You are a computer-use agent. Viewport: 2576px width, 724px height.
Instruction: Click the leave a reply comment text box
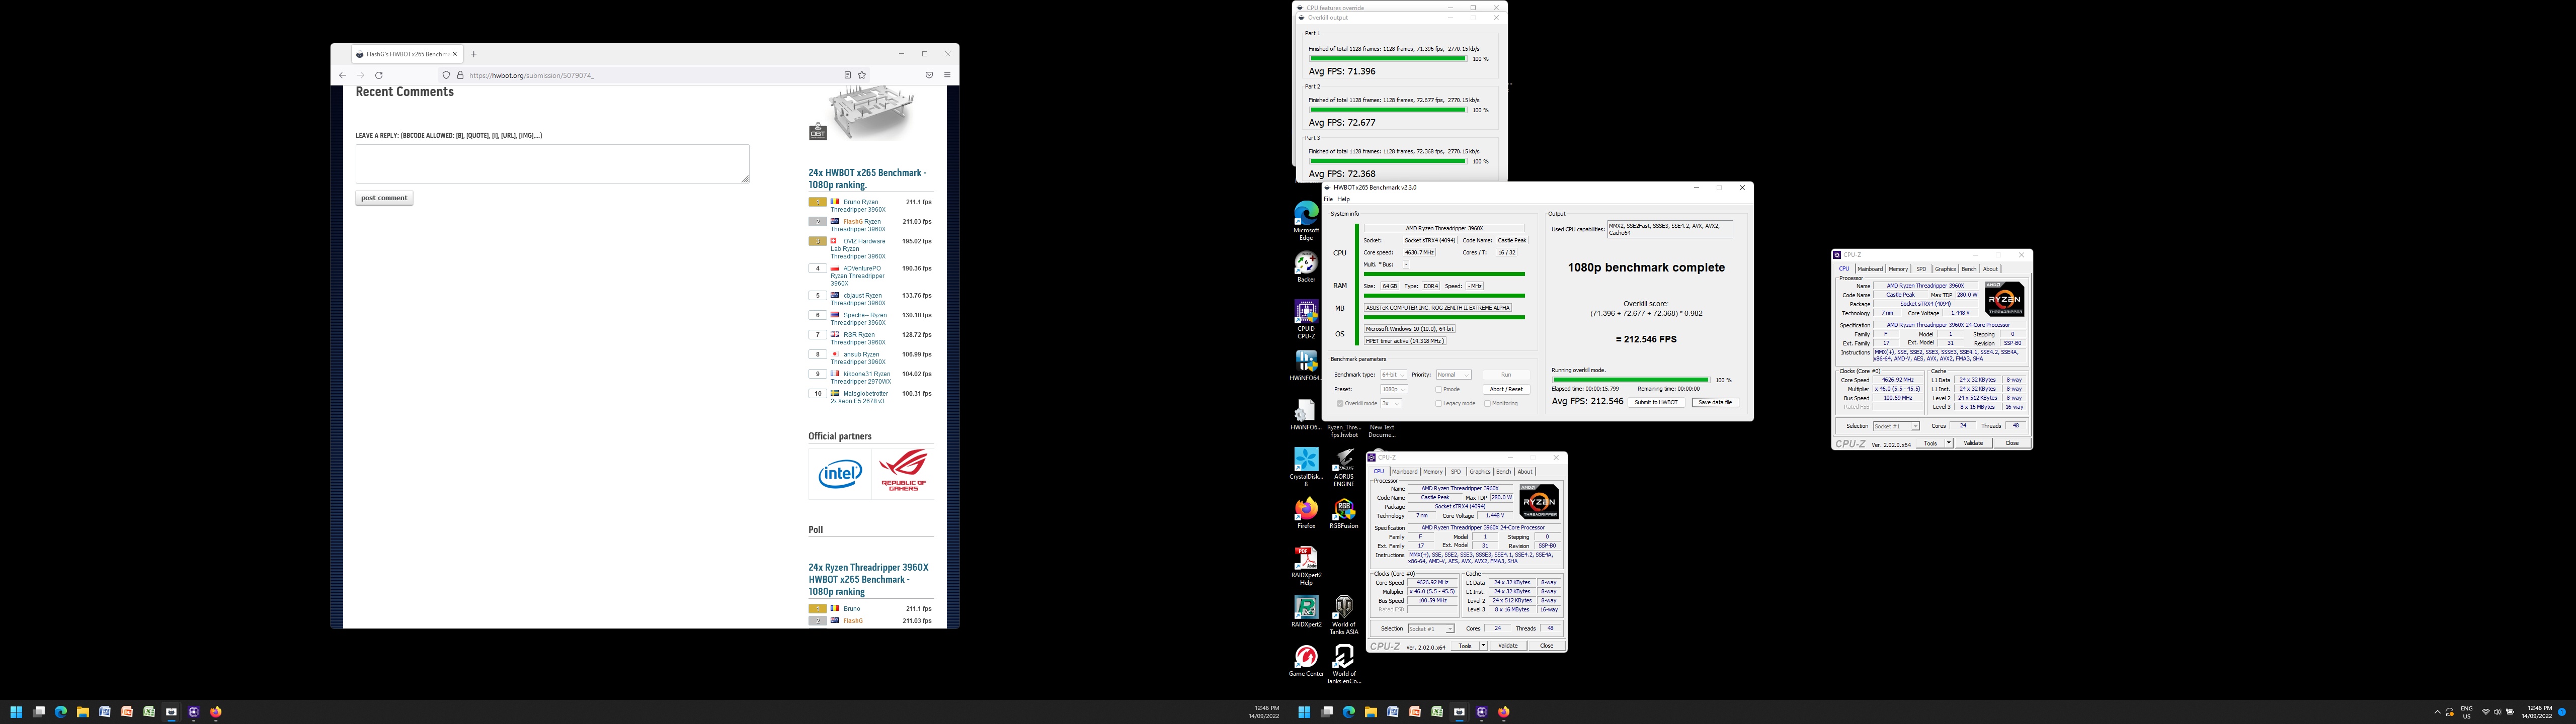552,164
